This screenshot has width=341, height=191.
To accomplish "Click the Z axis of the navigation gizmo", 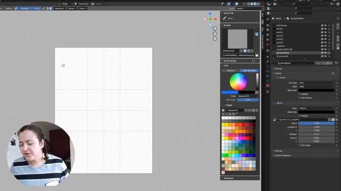I will click(x=210, y=14).
